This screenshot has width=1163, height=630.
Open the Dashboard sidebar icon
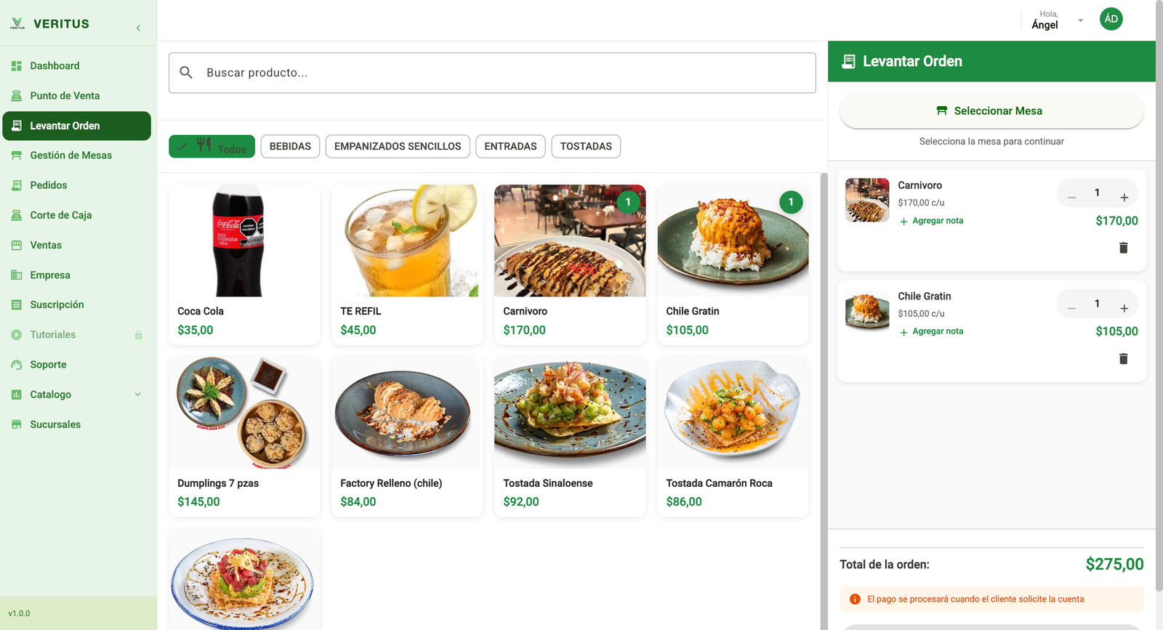pyautogui.click(x=17, y=65)
